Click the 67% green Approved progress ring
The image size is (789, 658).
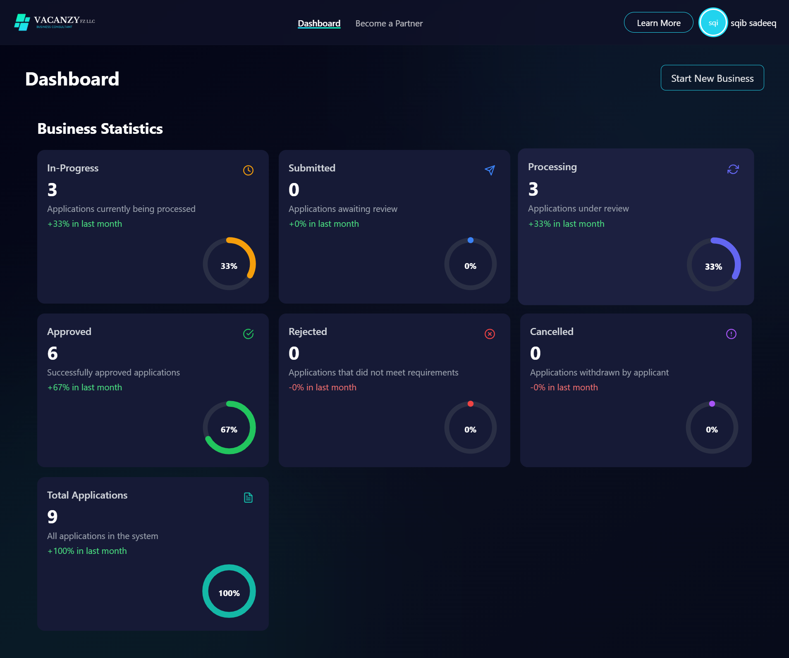click(x=229, y=428)
